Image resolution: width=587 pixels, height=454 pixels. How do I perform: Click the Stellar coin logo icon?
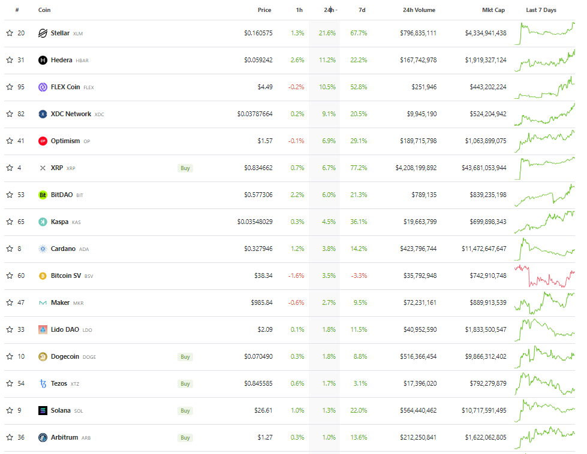pos(43,34)
